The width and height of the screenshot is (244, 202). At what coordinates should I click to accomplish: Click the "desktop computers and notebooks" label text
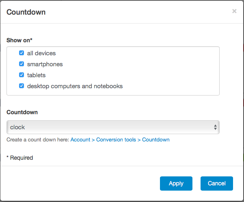tap(75, 86)
